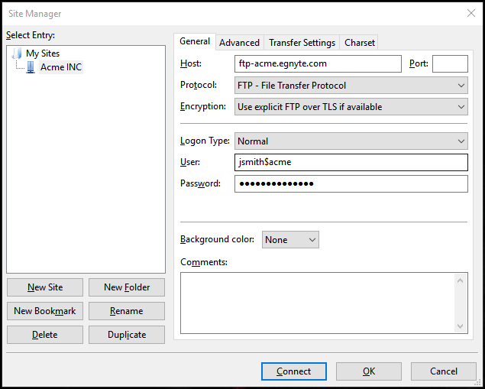Duplicate the selected site entry
The image size is (485, 389).
pyautogui.click(x=127, y=335)
